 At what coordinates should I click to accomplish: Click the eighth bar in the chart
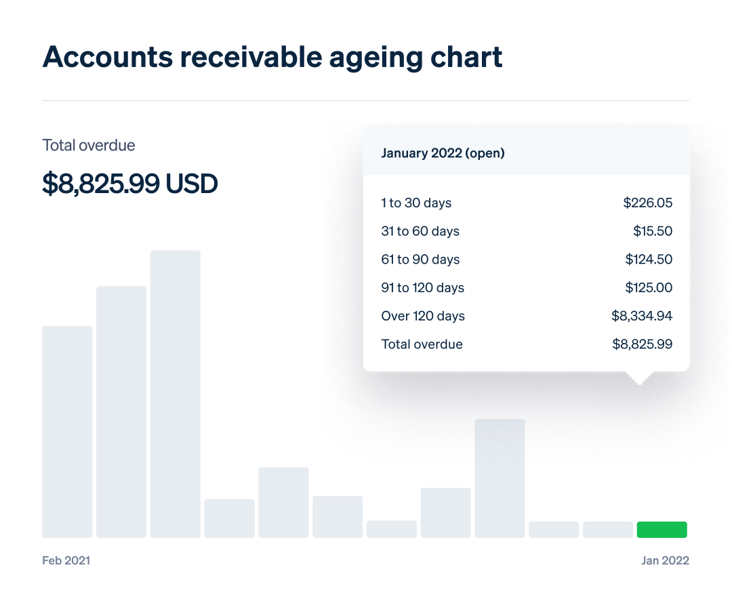pos(445,513)
